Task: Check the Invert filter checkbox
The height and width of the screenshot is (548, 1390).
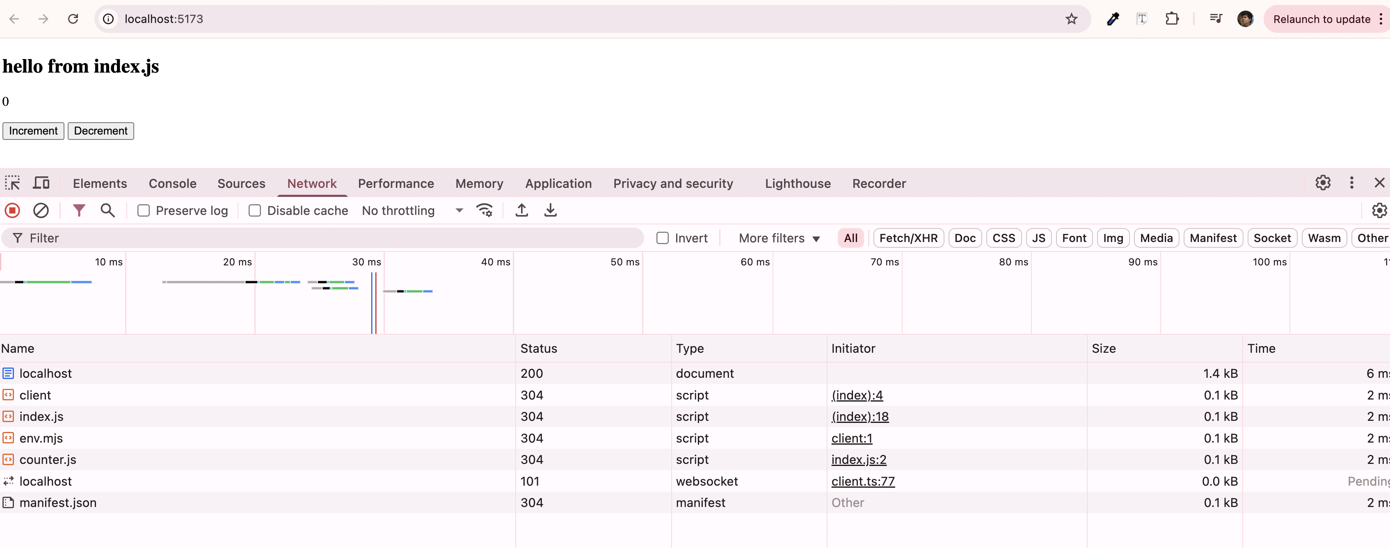Action: (662, 238)
